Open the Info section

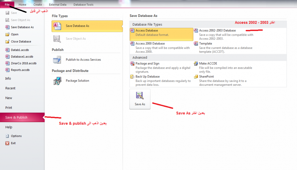(8, 78)
